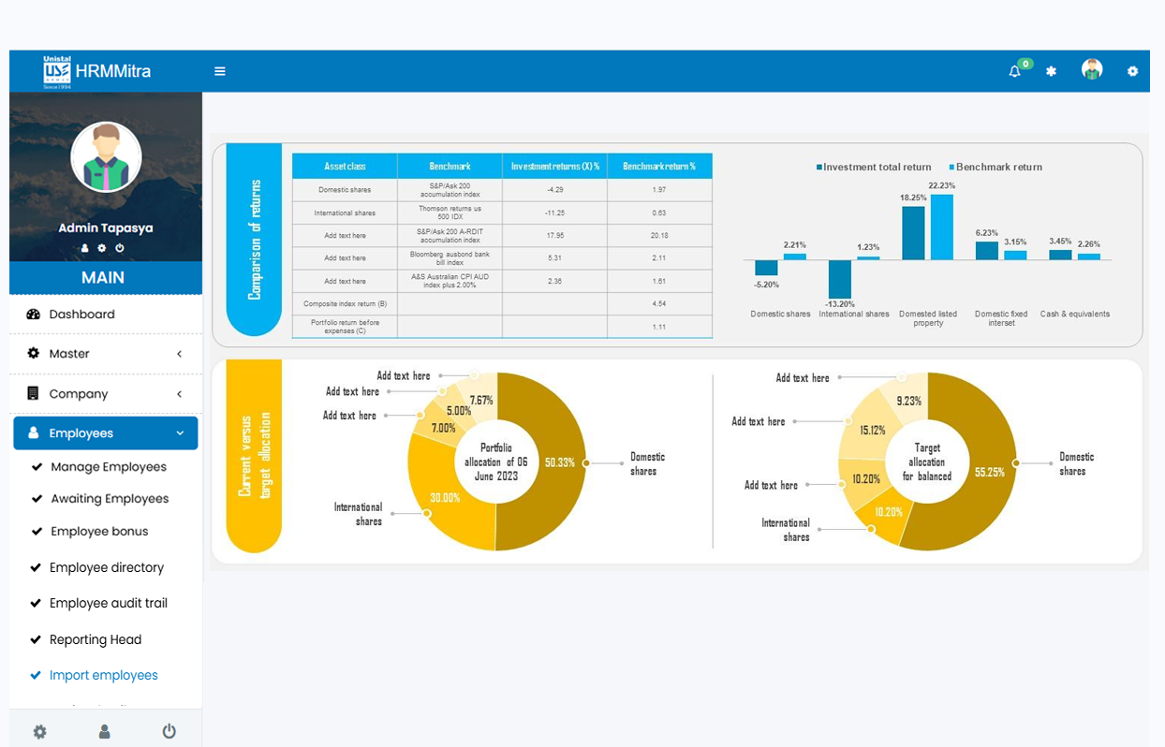Click the power icon at sidebar bottom
Screen dimensions: 1165x747
tap(169, 731)
